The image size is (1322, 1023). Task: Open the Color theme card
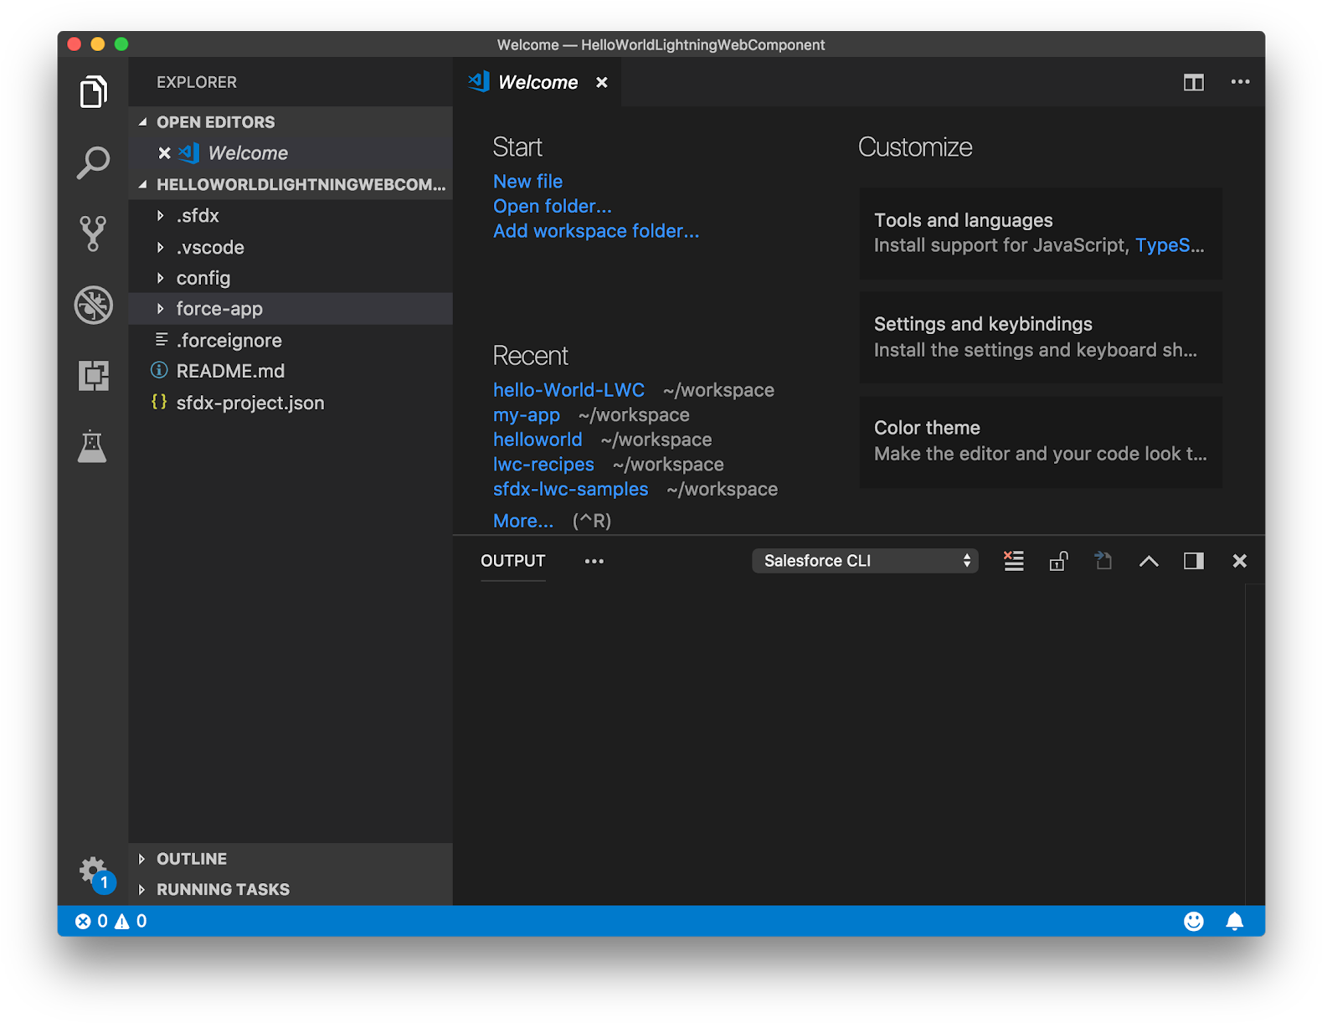(1040, 441)
